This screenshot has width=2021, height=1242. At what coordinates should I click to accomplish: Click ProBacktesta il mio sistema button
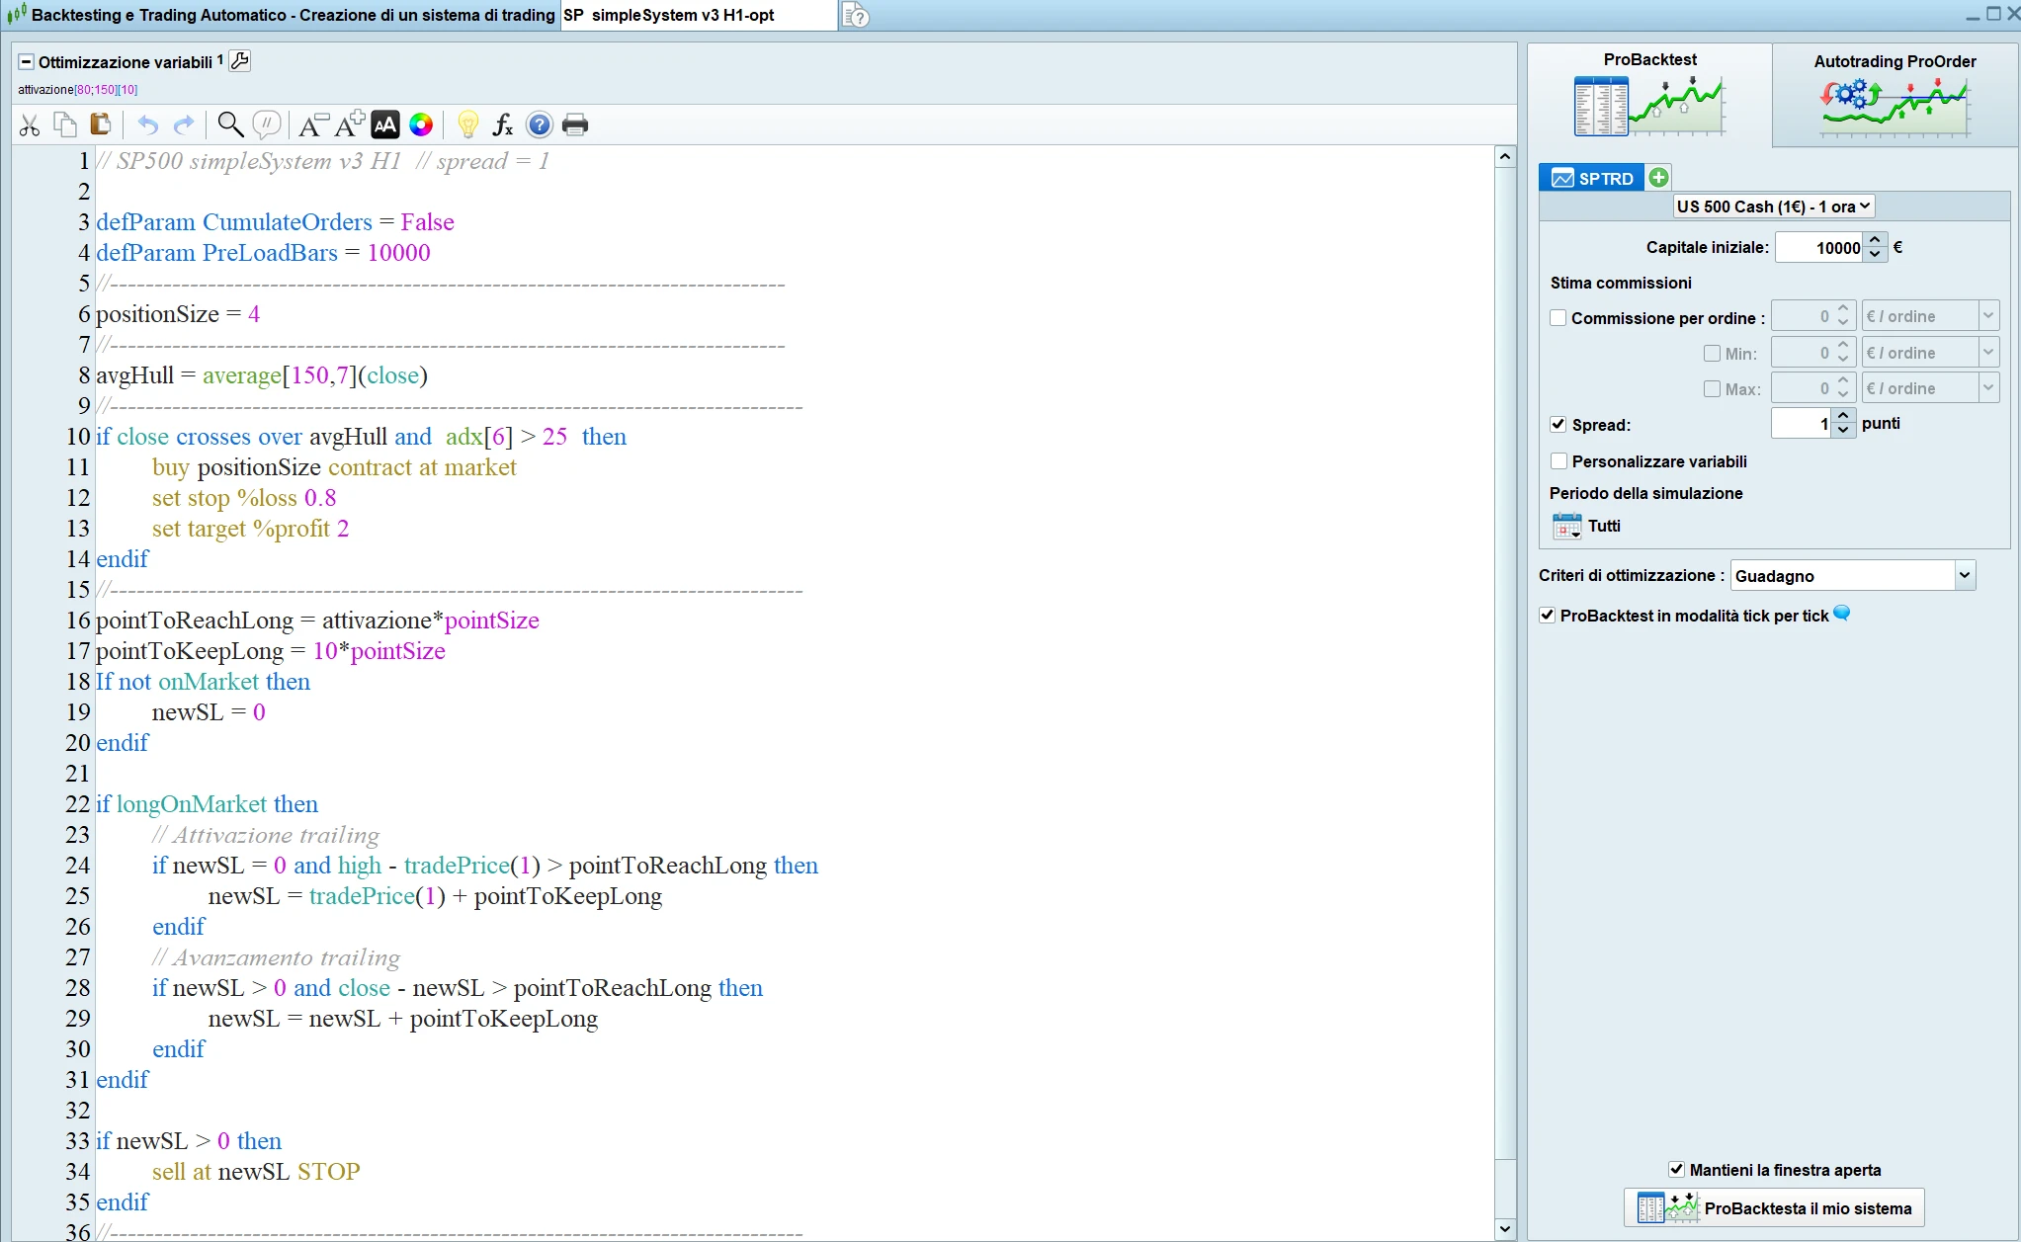point(1774,1207)
